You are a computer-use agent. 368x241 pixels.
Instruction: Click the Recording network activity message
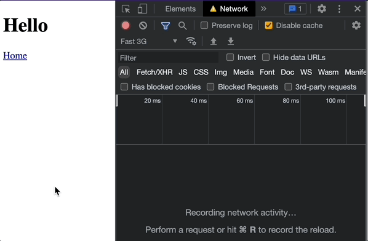point(241,213)
